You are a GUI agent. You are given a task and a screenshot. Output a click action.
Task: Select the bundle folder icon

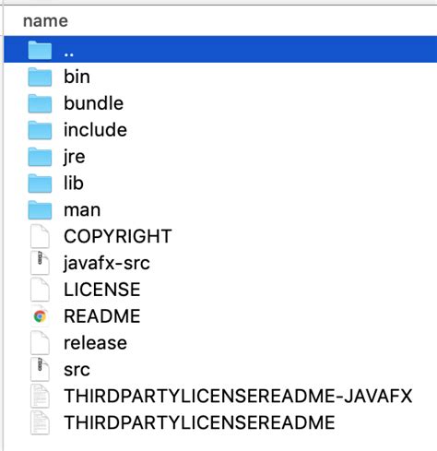[x=40, y=103]
